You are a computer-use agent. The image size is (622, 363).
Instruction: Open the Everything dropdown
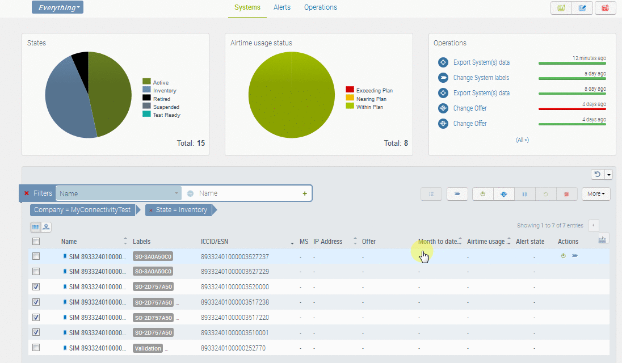click(58, 7)
